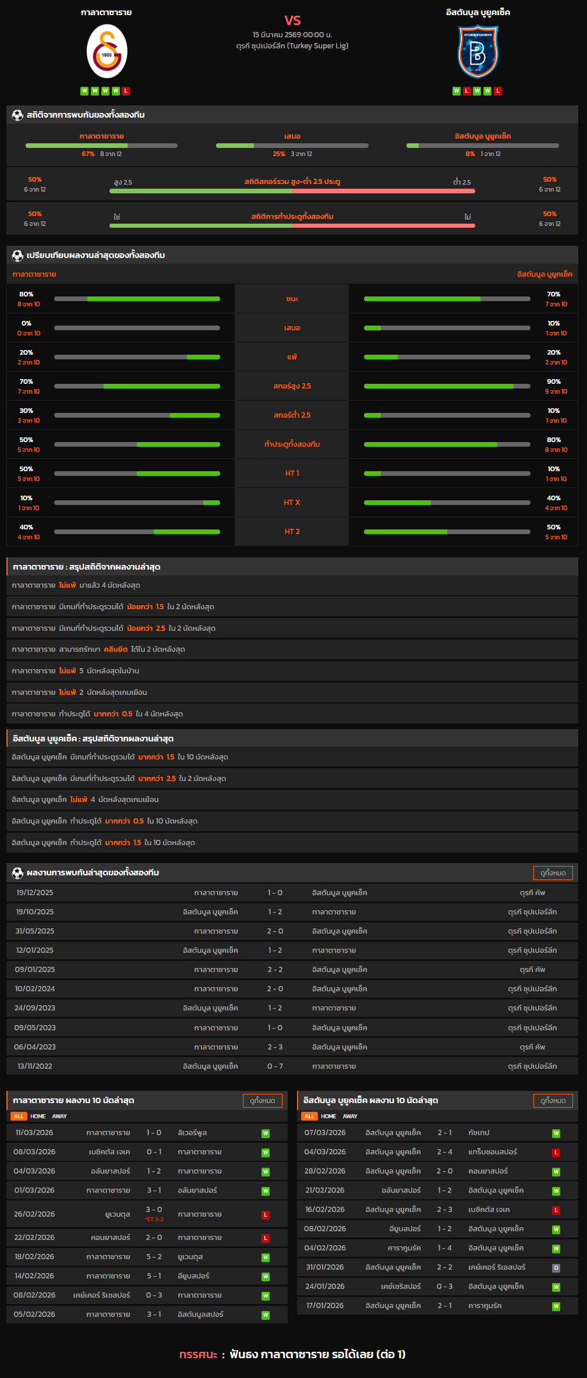Click red L form badge under Galatasaray logo

(x=126, y=91)
